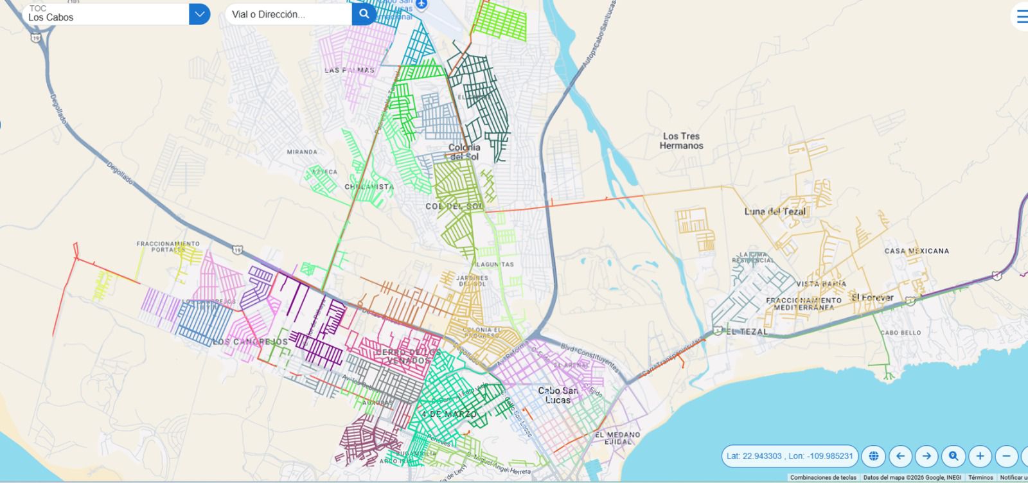Image resolution: width=1028 pixels, height=483 pixels.
Task: Expand the TOC Los Cabos dropdown arrow
Action: click(199, 13)
